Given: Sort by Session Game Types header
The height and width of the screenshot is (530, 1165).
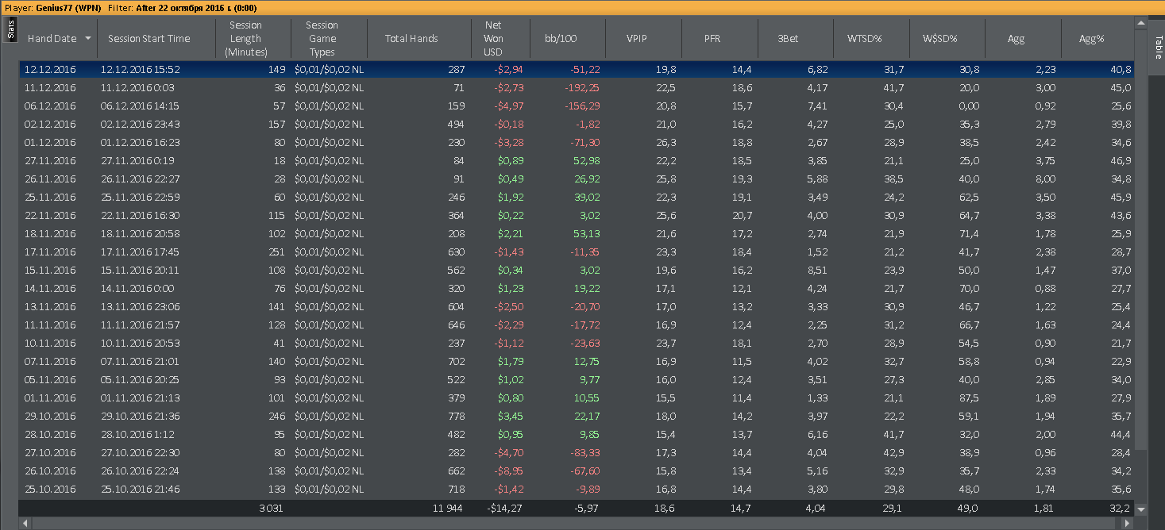Looking at the screenshot, I should 328,38.
